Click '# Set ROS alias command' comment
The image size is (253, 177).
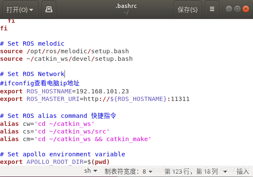coord(58,116)
